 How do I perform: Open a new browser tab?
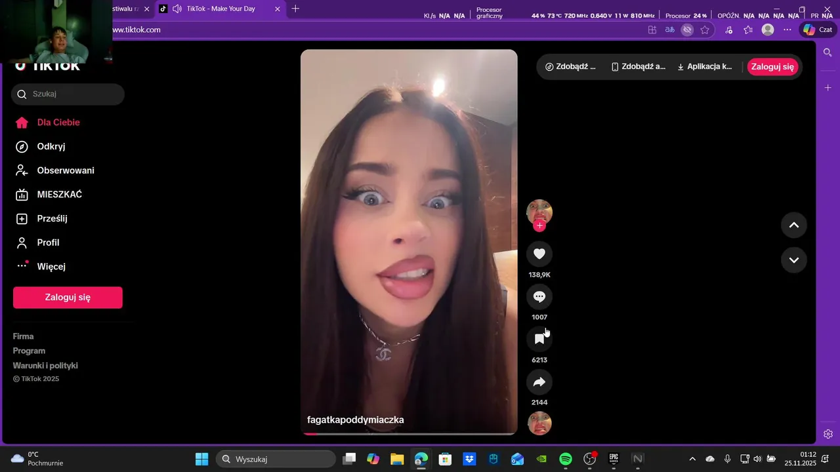click(295, 9)
